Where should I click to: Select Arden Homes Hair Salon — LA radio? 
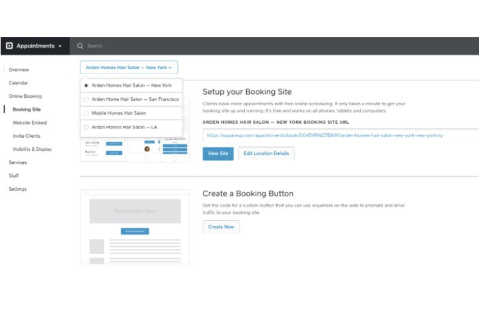pyautogui.click(x=86, y=127)
